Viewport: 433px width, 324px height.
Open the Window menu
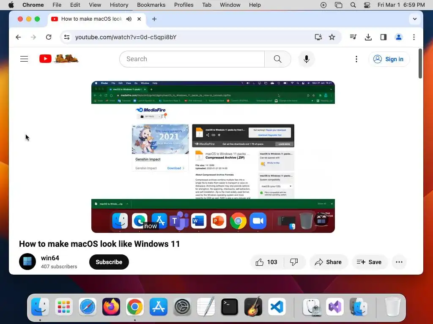(230, 5)
